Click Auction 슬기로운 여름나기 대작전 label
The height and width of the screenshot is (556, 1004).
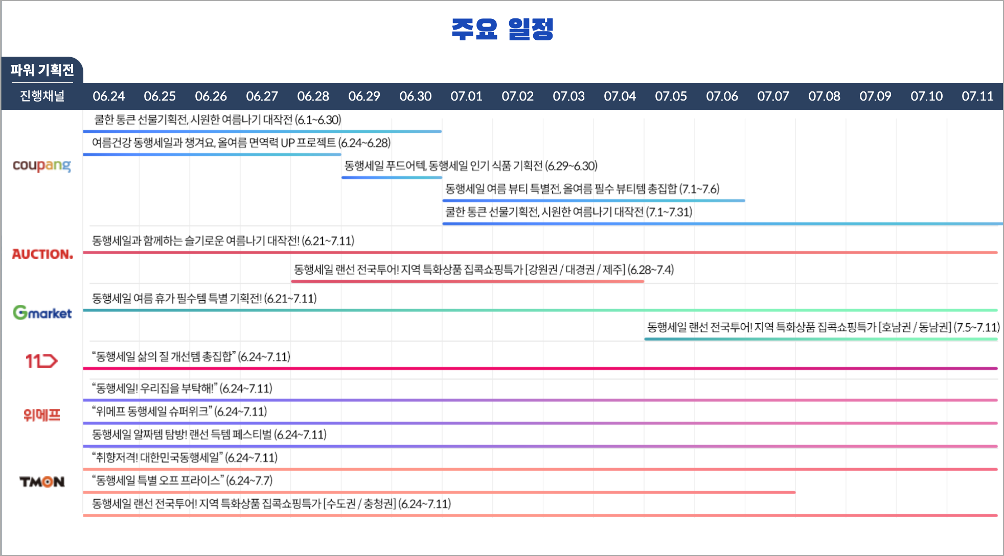coord(223,240)
